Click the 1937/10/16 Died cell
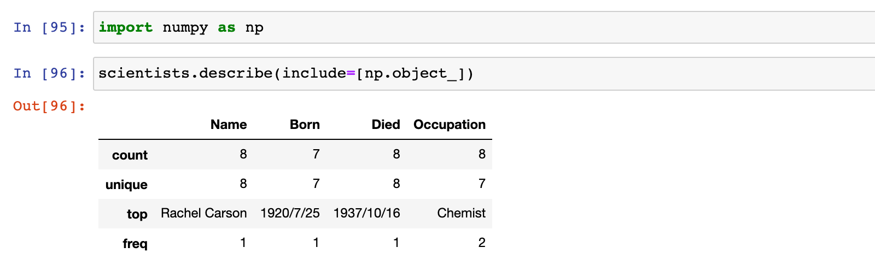The width and height of the screenshot is (875, 259). pyautogui.click(x=366, y=213)
